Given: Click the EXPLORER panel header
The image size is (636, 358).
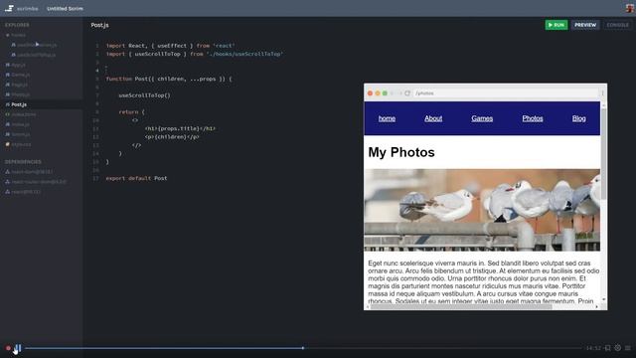Looking at the screenshot, I should click(x=17, y=25).
